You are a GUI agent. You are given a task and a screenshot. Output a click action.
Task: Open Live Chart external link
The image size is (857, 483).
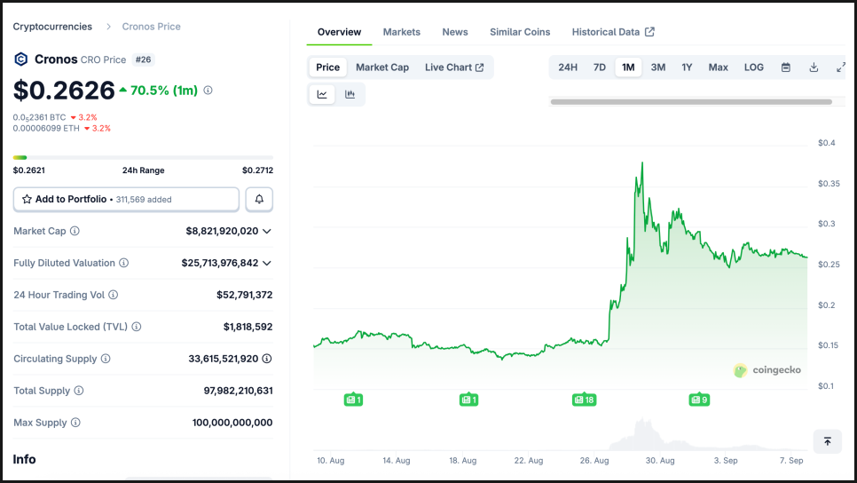coord(453,67)
